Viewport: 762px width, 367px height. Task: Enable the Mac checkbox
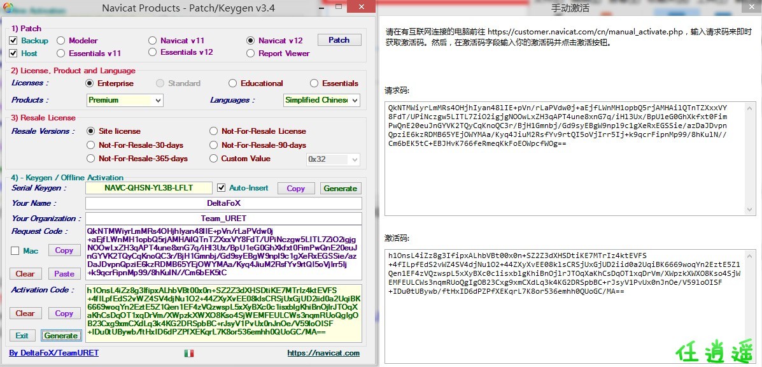(x=15, y=251)
